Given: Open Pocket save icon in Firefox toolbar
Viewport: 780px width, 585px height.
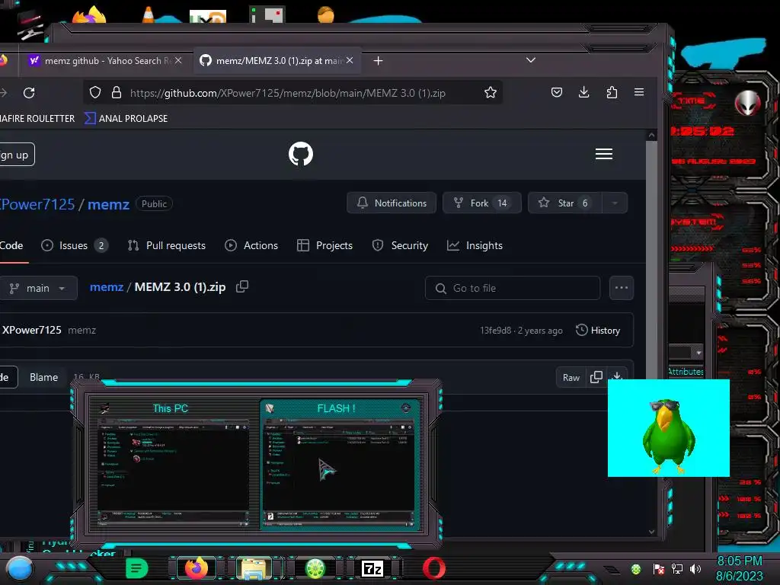Looking at the screenshot, I should pos(557,92).
